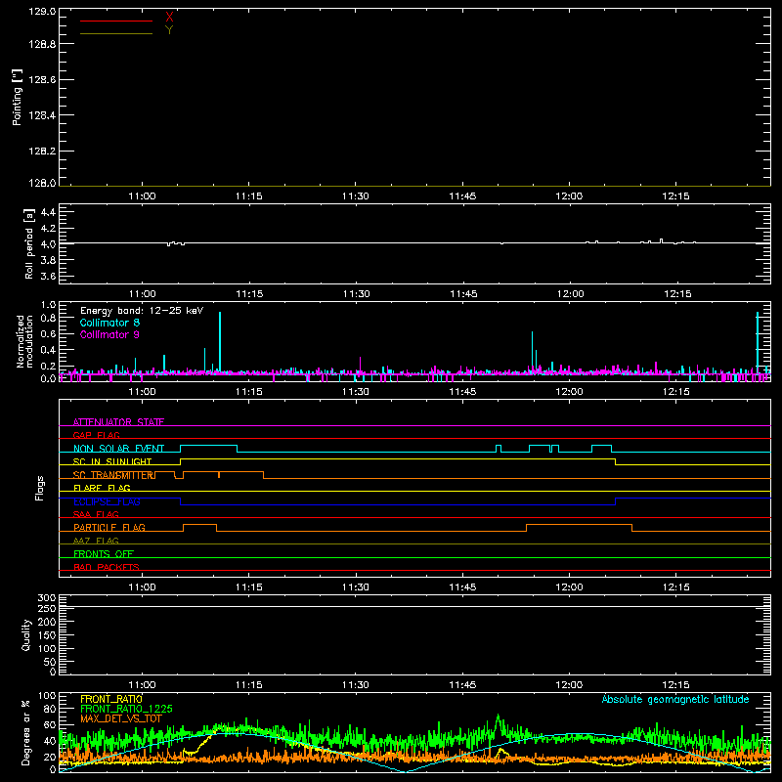This screenshot has width=782, height=782.
Task: Click the tallest Collimator 8 spike near 11:10
Action: point(220,341)
